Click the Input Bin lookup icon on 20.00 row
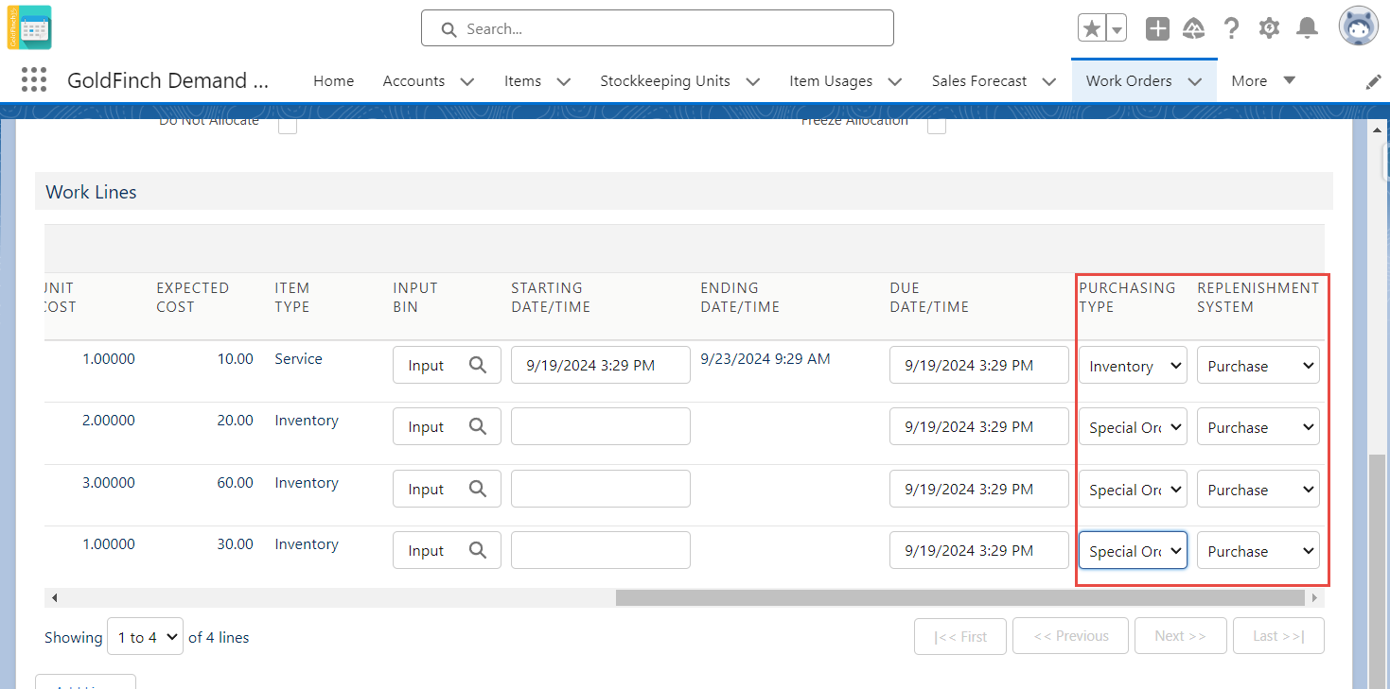This screenshot has height=689, width=1390. click(x=478, y=426)
